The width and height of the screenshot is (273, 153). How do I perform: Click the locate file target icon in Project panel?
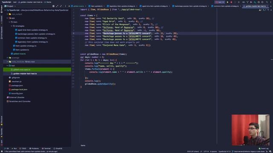53,6
